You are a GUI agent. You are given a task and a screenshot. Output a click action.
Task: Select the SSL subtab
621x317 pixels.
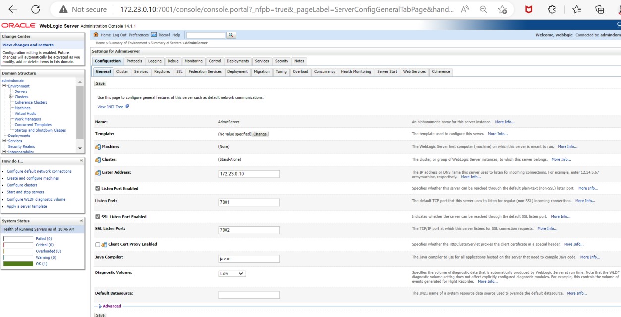[179, 72]
